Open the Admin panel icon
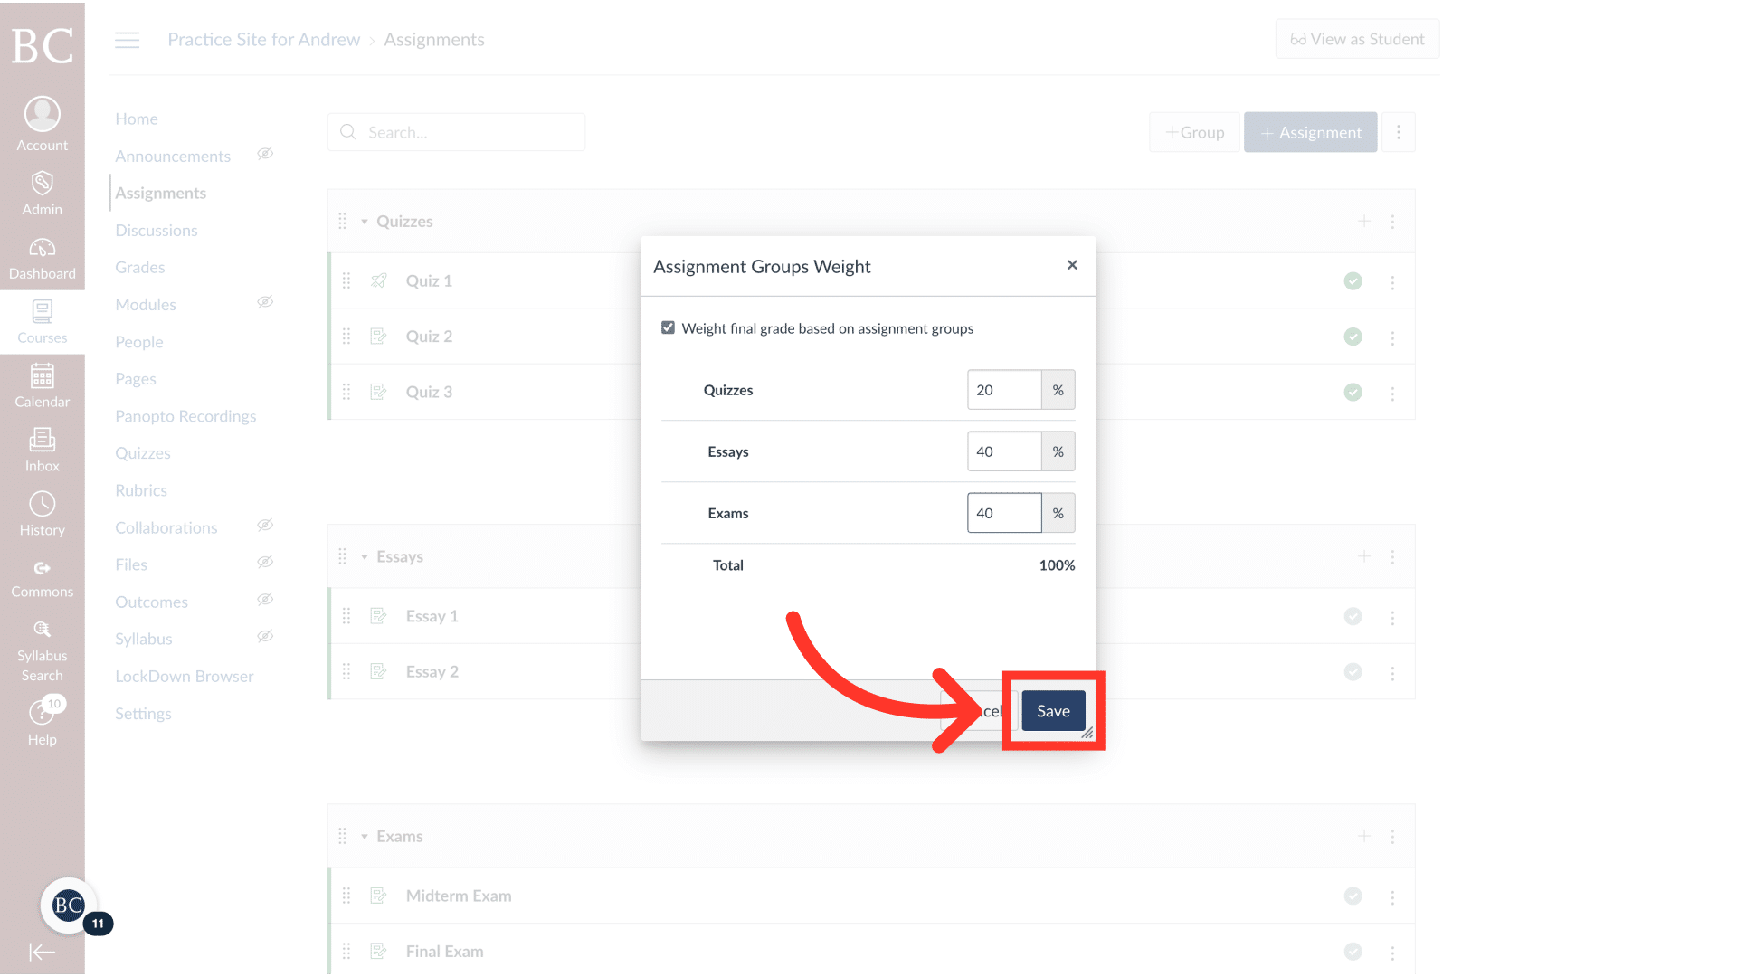Screen dimensions: 1737x977 coord(42,184)
